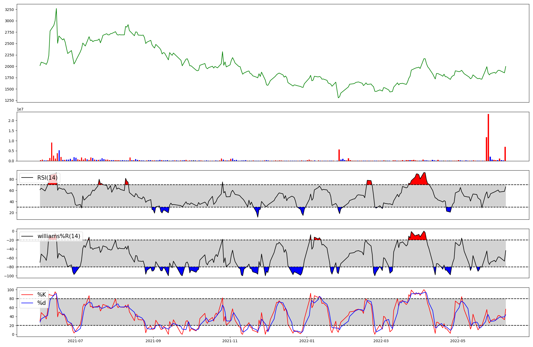Click the RSI(14) legend label

47,178
